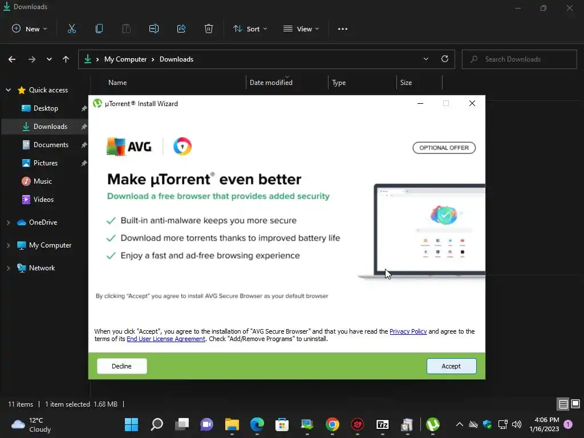Open Microsoft Store from taskbar
The image size is (584, 438).
click(282, 424)
